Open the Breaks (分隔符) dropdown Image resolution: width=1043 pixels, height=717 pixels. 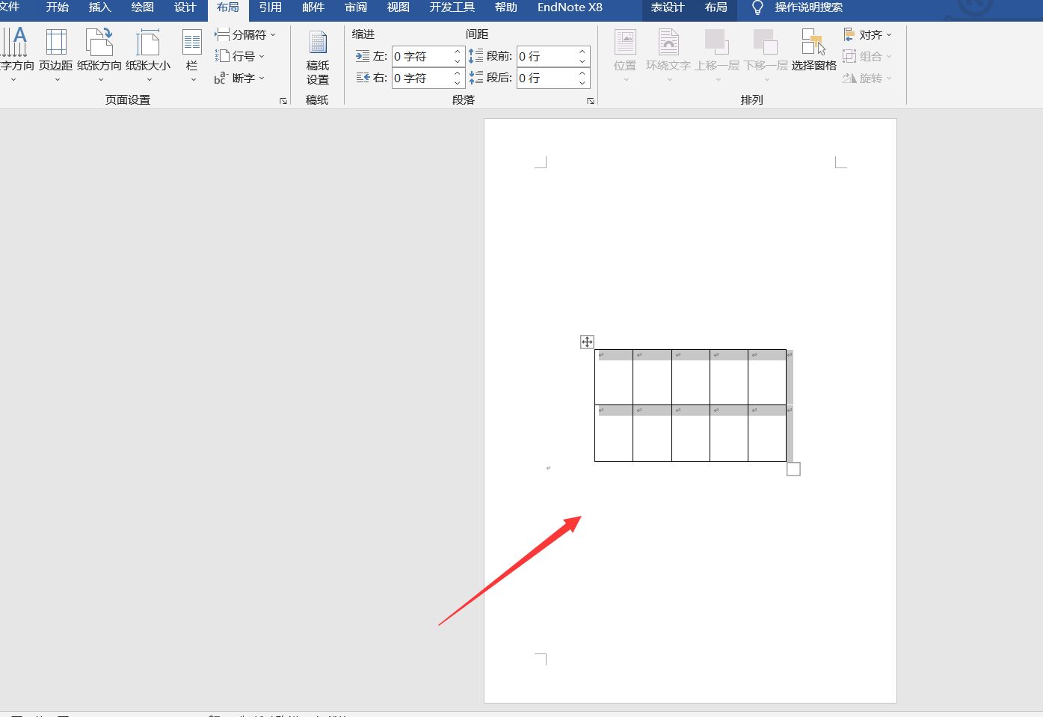(245, 34)
